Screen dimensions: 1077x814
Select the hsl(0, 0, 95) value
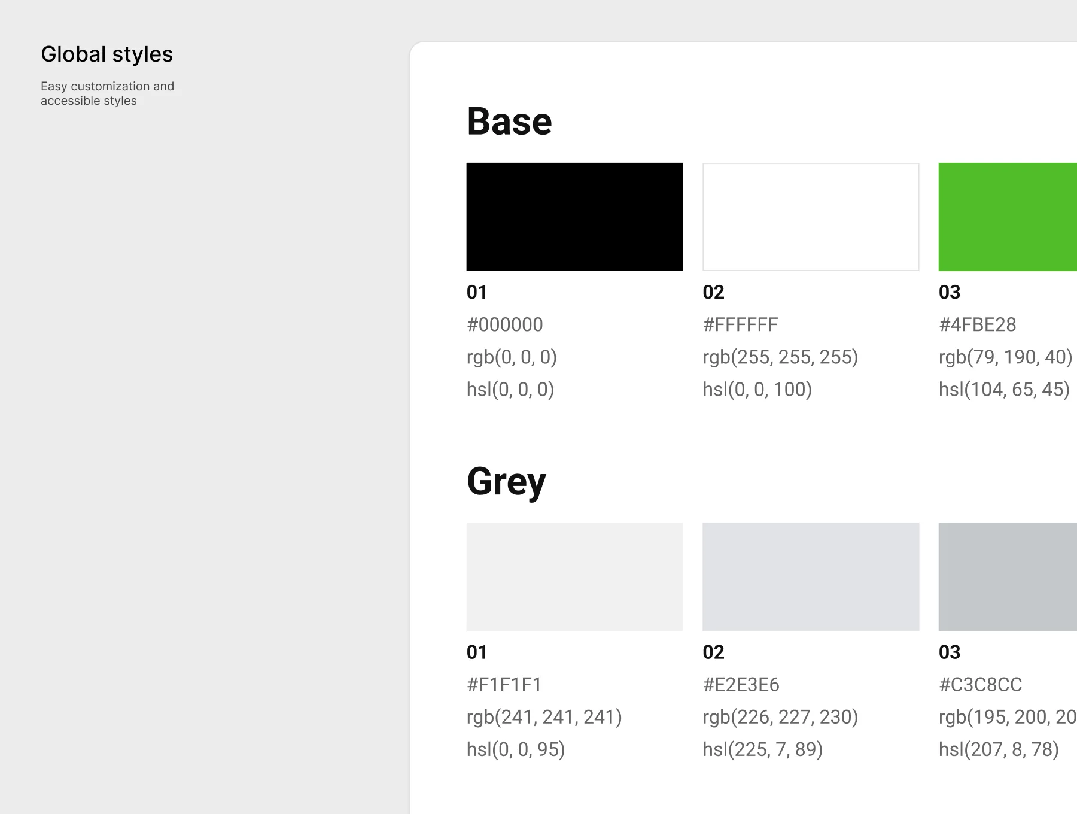click(x=516, y=749)
